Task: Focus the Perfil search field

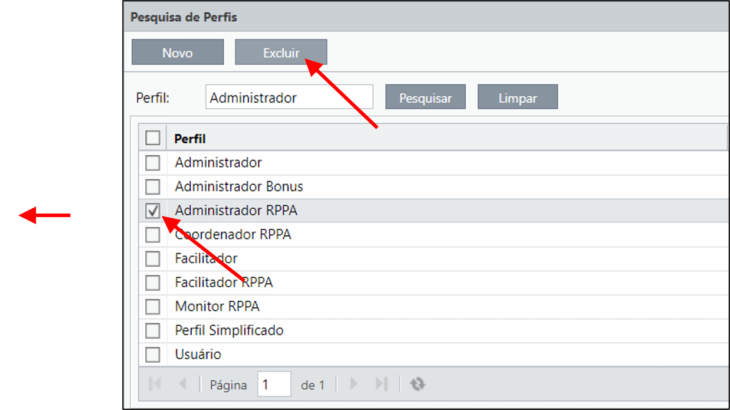Action: (x=290, y=97)
